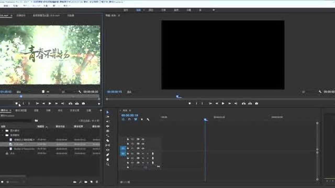
Task: Click New Item icon in Project panel
Action: click(91, 182)
